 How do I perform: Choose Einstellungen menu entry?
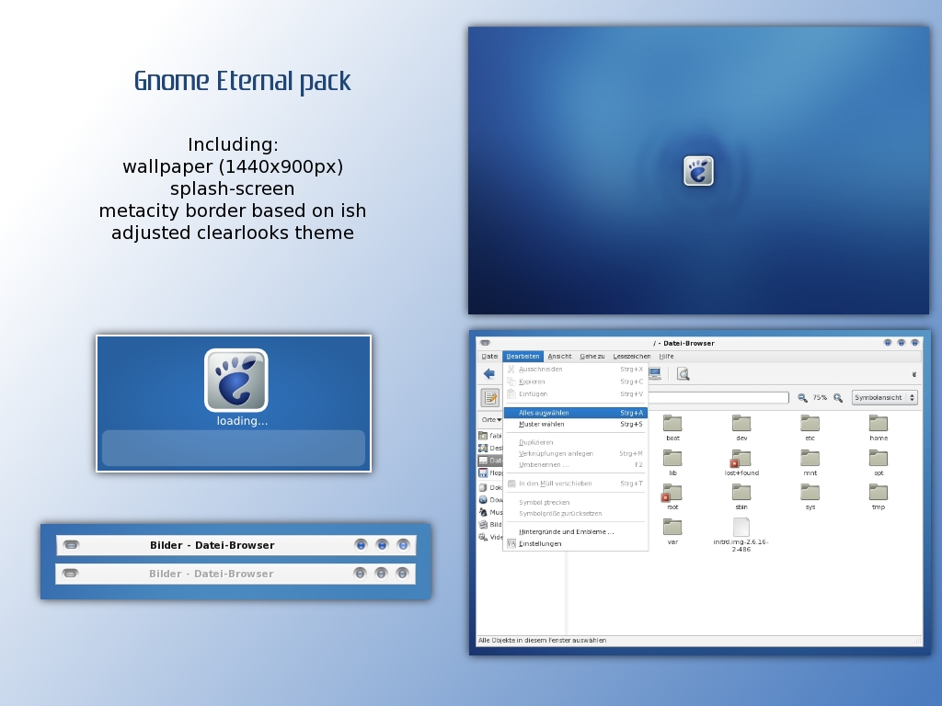[575, 543]
